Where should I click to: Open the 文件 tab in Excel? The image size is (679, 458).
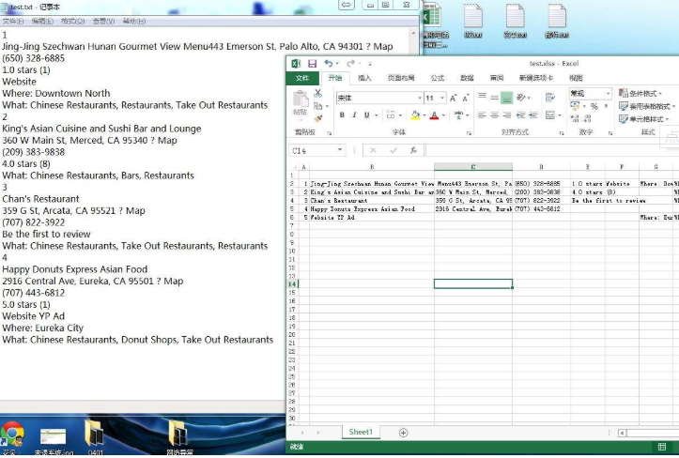(302, 78)
